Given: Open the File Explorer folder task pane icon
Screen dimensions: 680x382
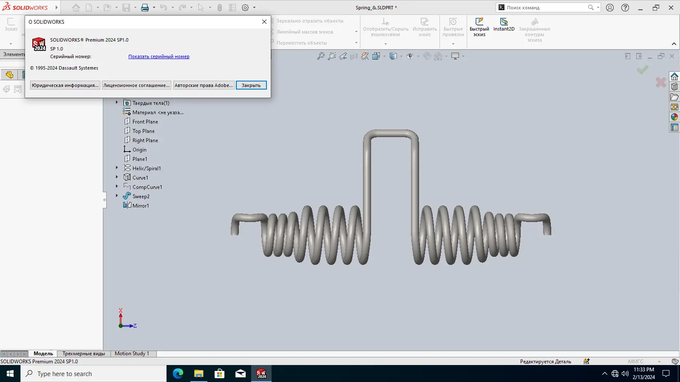Looking at the screenshot, I should 674,97.
